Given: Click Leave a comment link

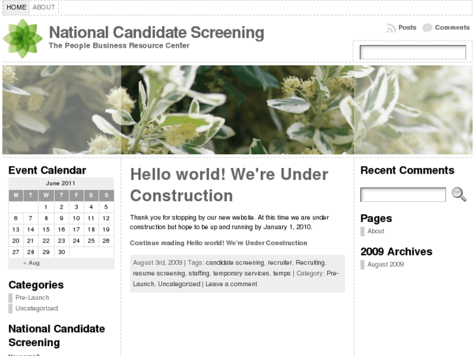Looking at the screenshot, I should click(231, 284).
